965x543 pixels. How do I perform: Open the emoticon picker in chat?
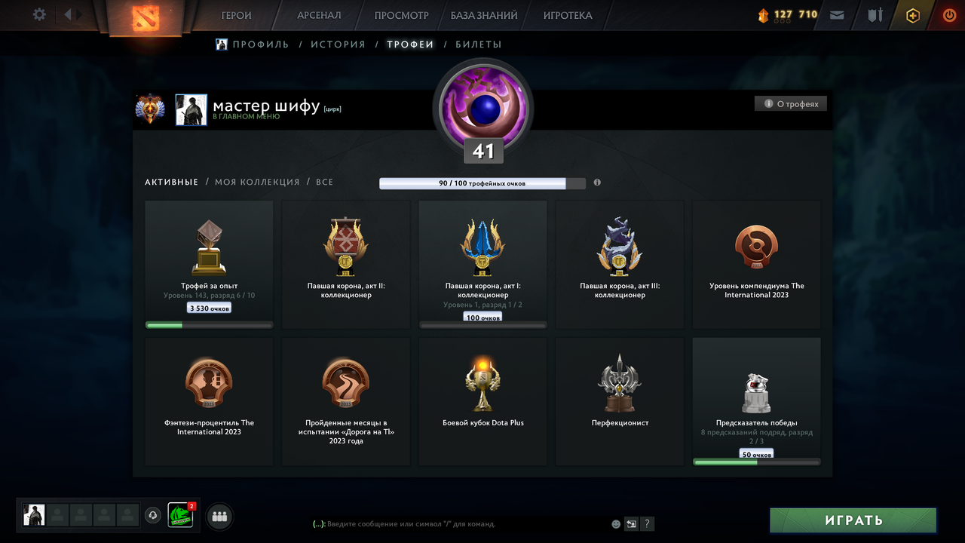(x=616, y=523)
